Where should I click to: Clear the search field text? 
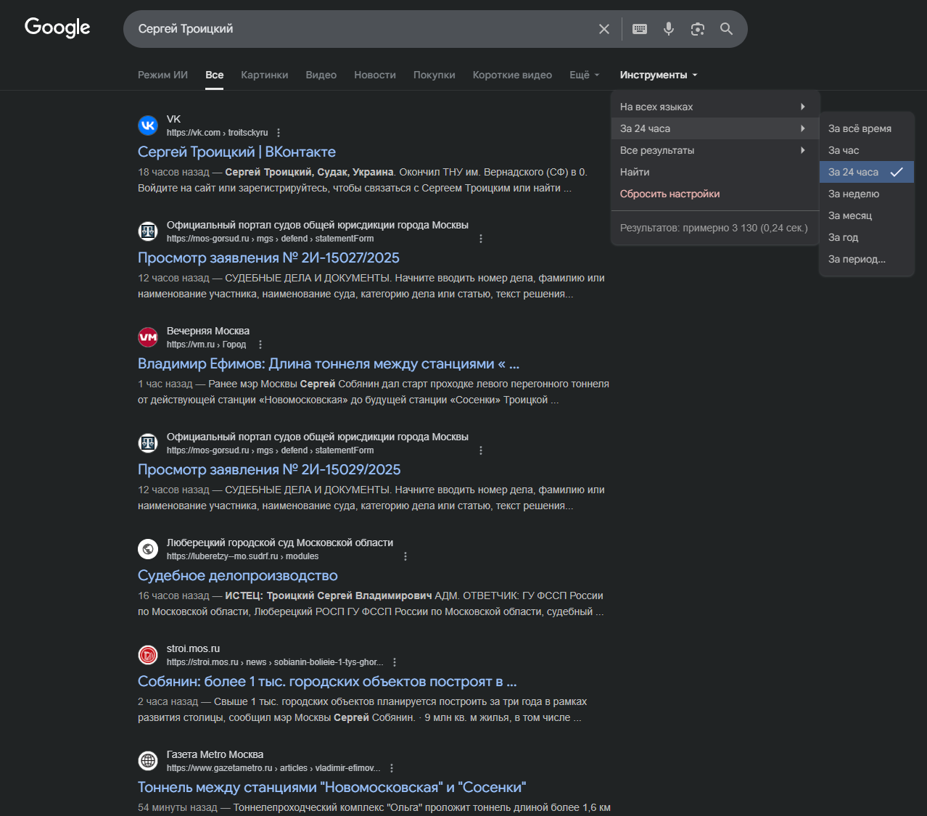603,29
